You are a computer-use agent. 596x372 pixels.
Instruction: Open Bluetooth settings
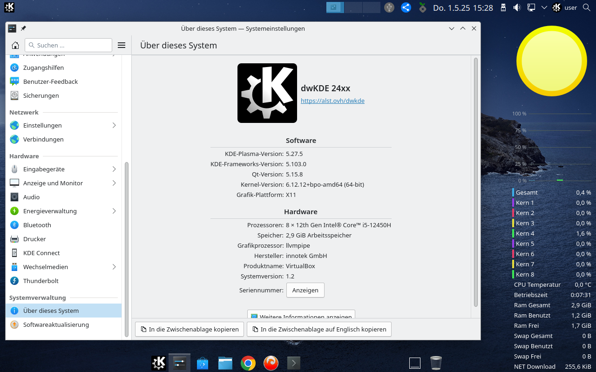63,225
